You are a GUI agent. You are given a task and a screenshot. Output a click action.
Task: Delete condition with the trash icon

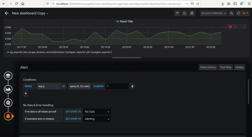pyautogui.click(x=132, y=86)
